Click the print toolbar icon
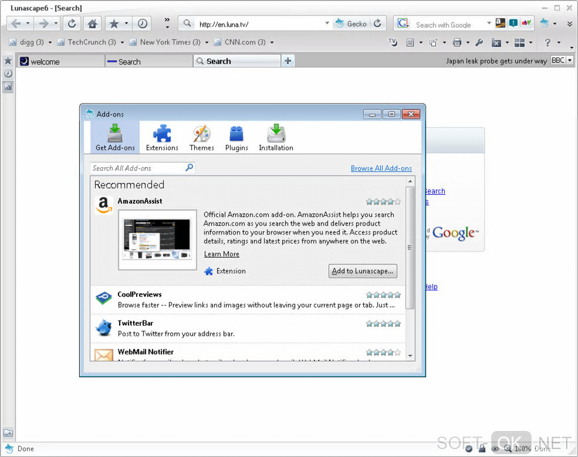Viewport: 578px width, 457px height. [457, 42]
